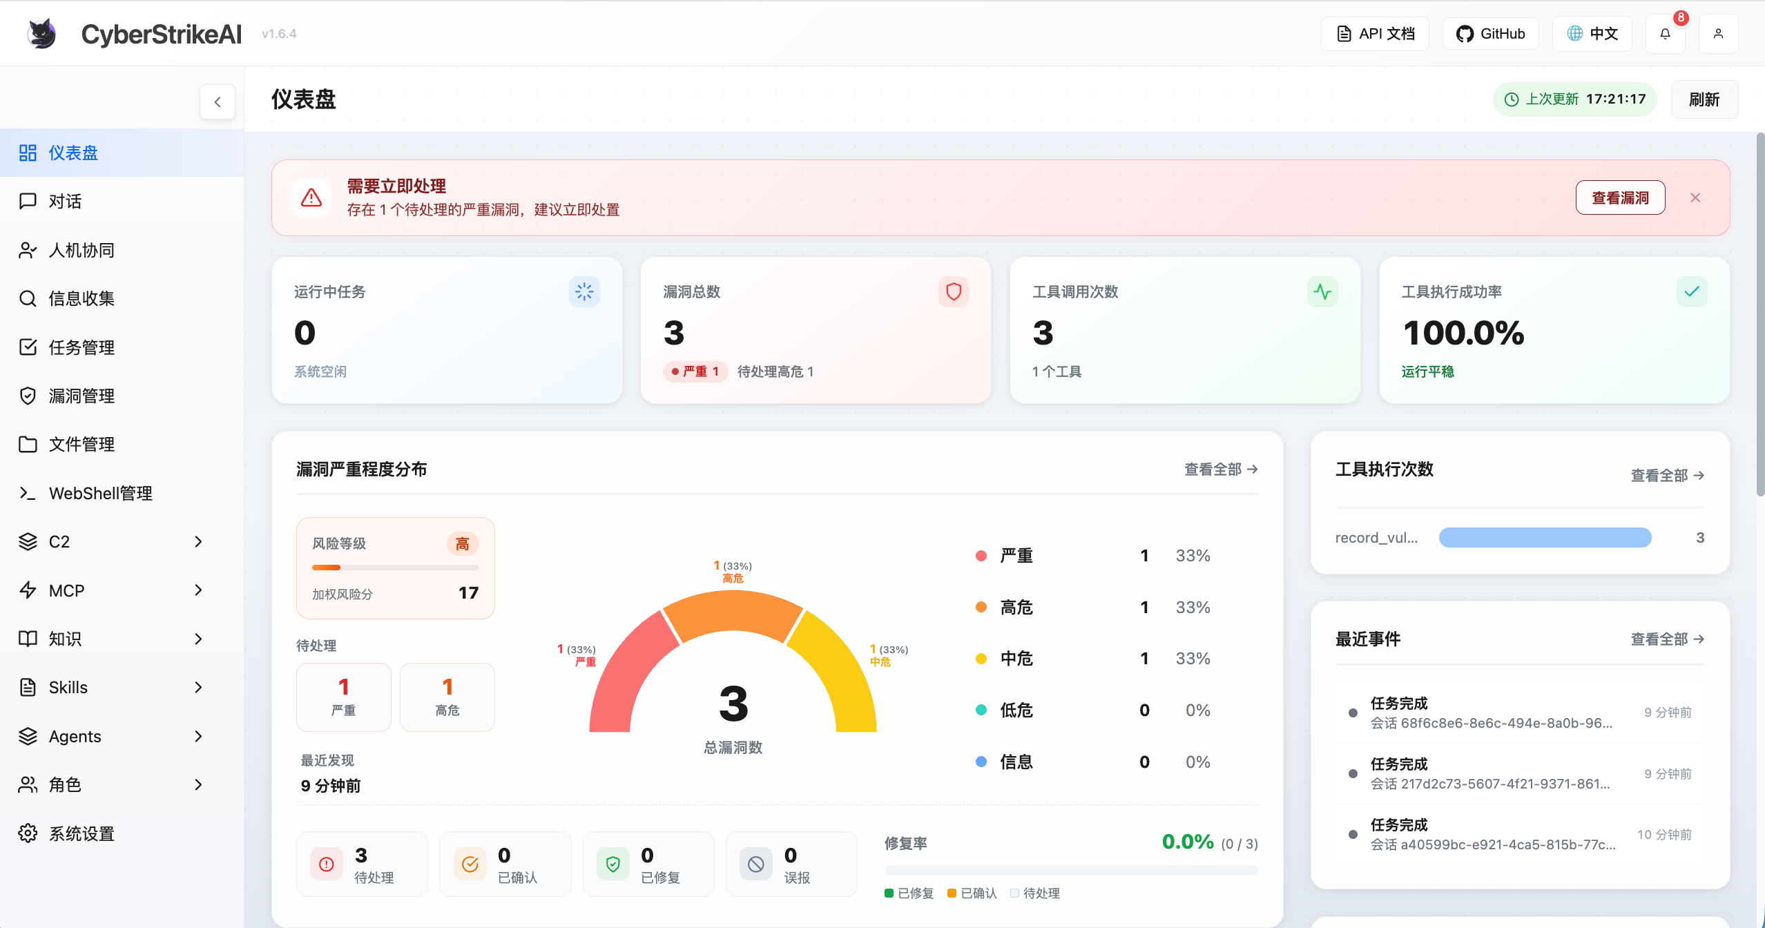This screenshot has height=928, width=1765.
Task: Click the 严重 pending count box
Action: click(344, 697)
